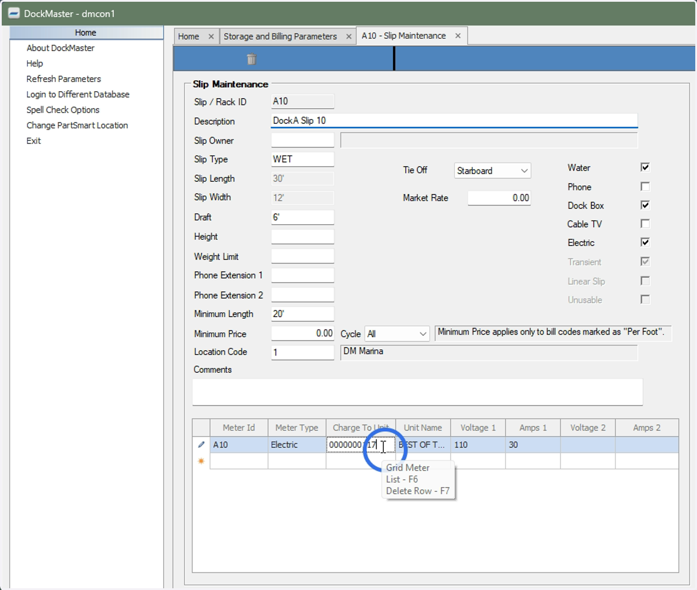Toggle the Water checkbox
This screenshot has height=590, width=697.
pyautogui.click(x=645, y=167)
